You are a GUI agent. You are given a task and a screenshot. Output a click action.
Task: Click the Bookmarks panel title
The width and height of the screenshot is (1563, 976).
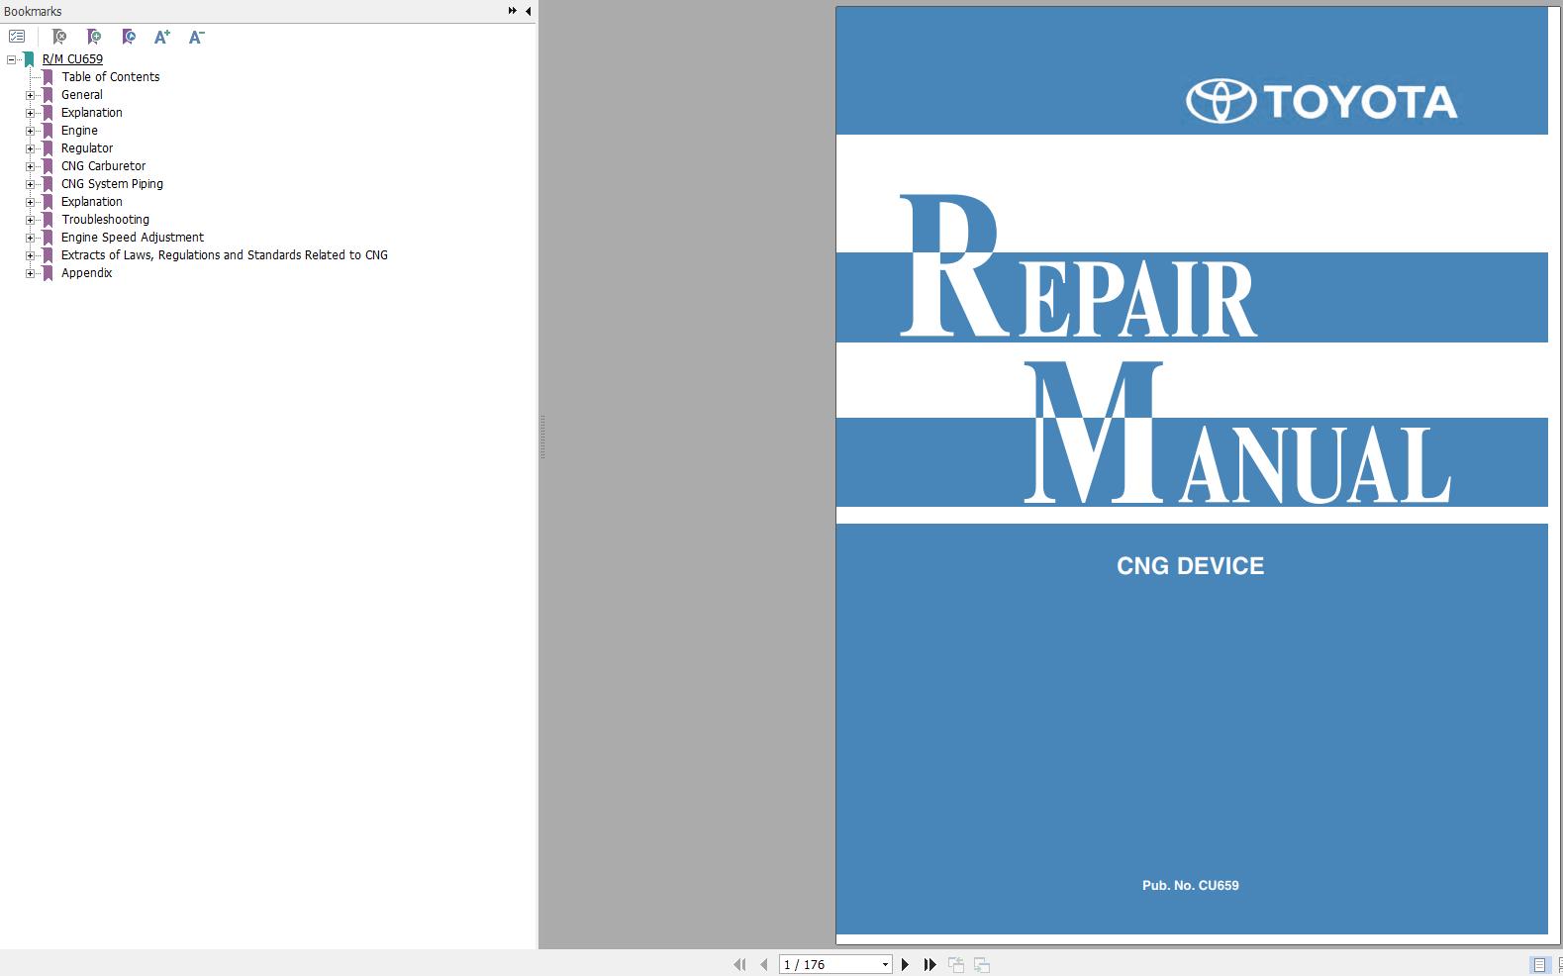pyautogui.click(x=33, y=11)
